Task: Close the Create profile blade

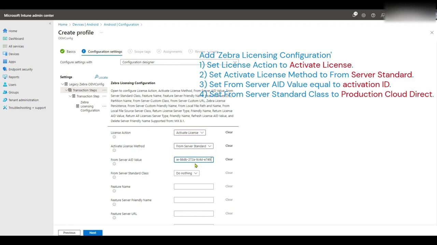Action: pyautogui.click(x=432, y=33)
